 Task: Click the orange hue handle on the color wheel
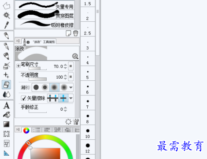coord(28,143)
